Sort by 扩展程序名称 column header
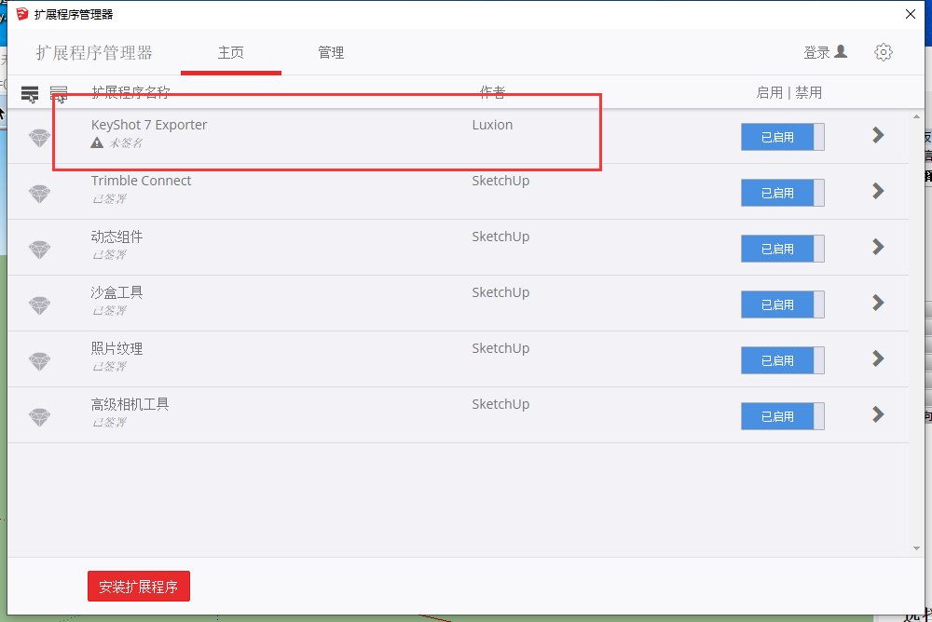 coord(130,92)
